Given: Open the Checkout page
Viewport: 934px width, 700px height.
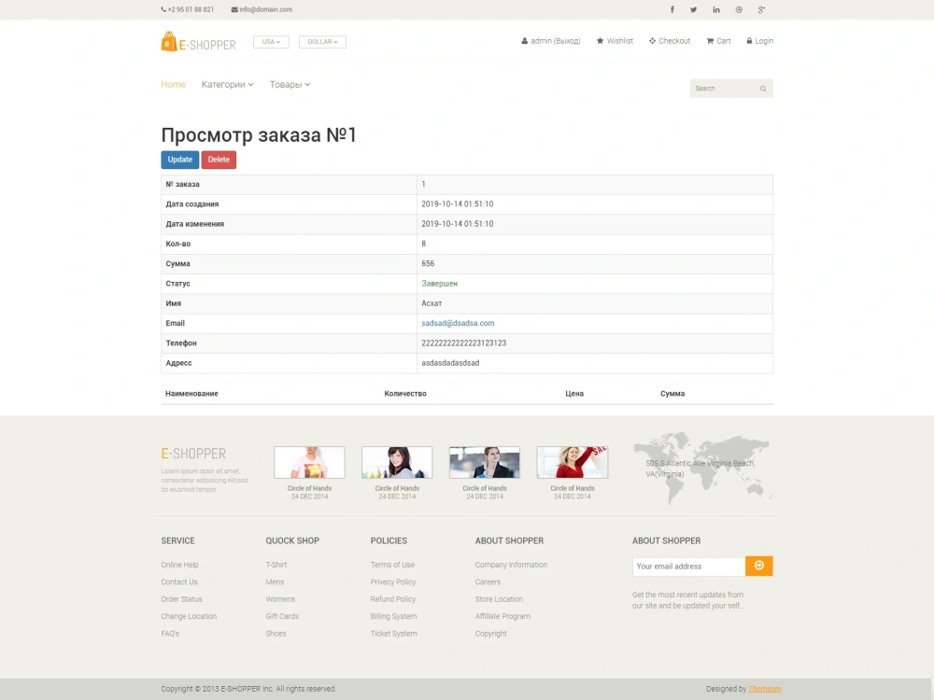Looking at the screenshot, I should pyautogui.click(x=670, y=41).
